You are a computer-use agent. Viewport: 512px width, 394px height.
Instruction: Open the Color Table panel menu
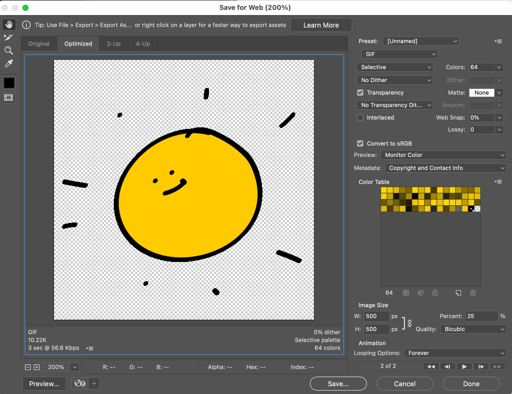[x=498, y=182]
